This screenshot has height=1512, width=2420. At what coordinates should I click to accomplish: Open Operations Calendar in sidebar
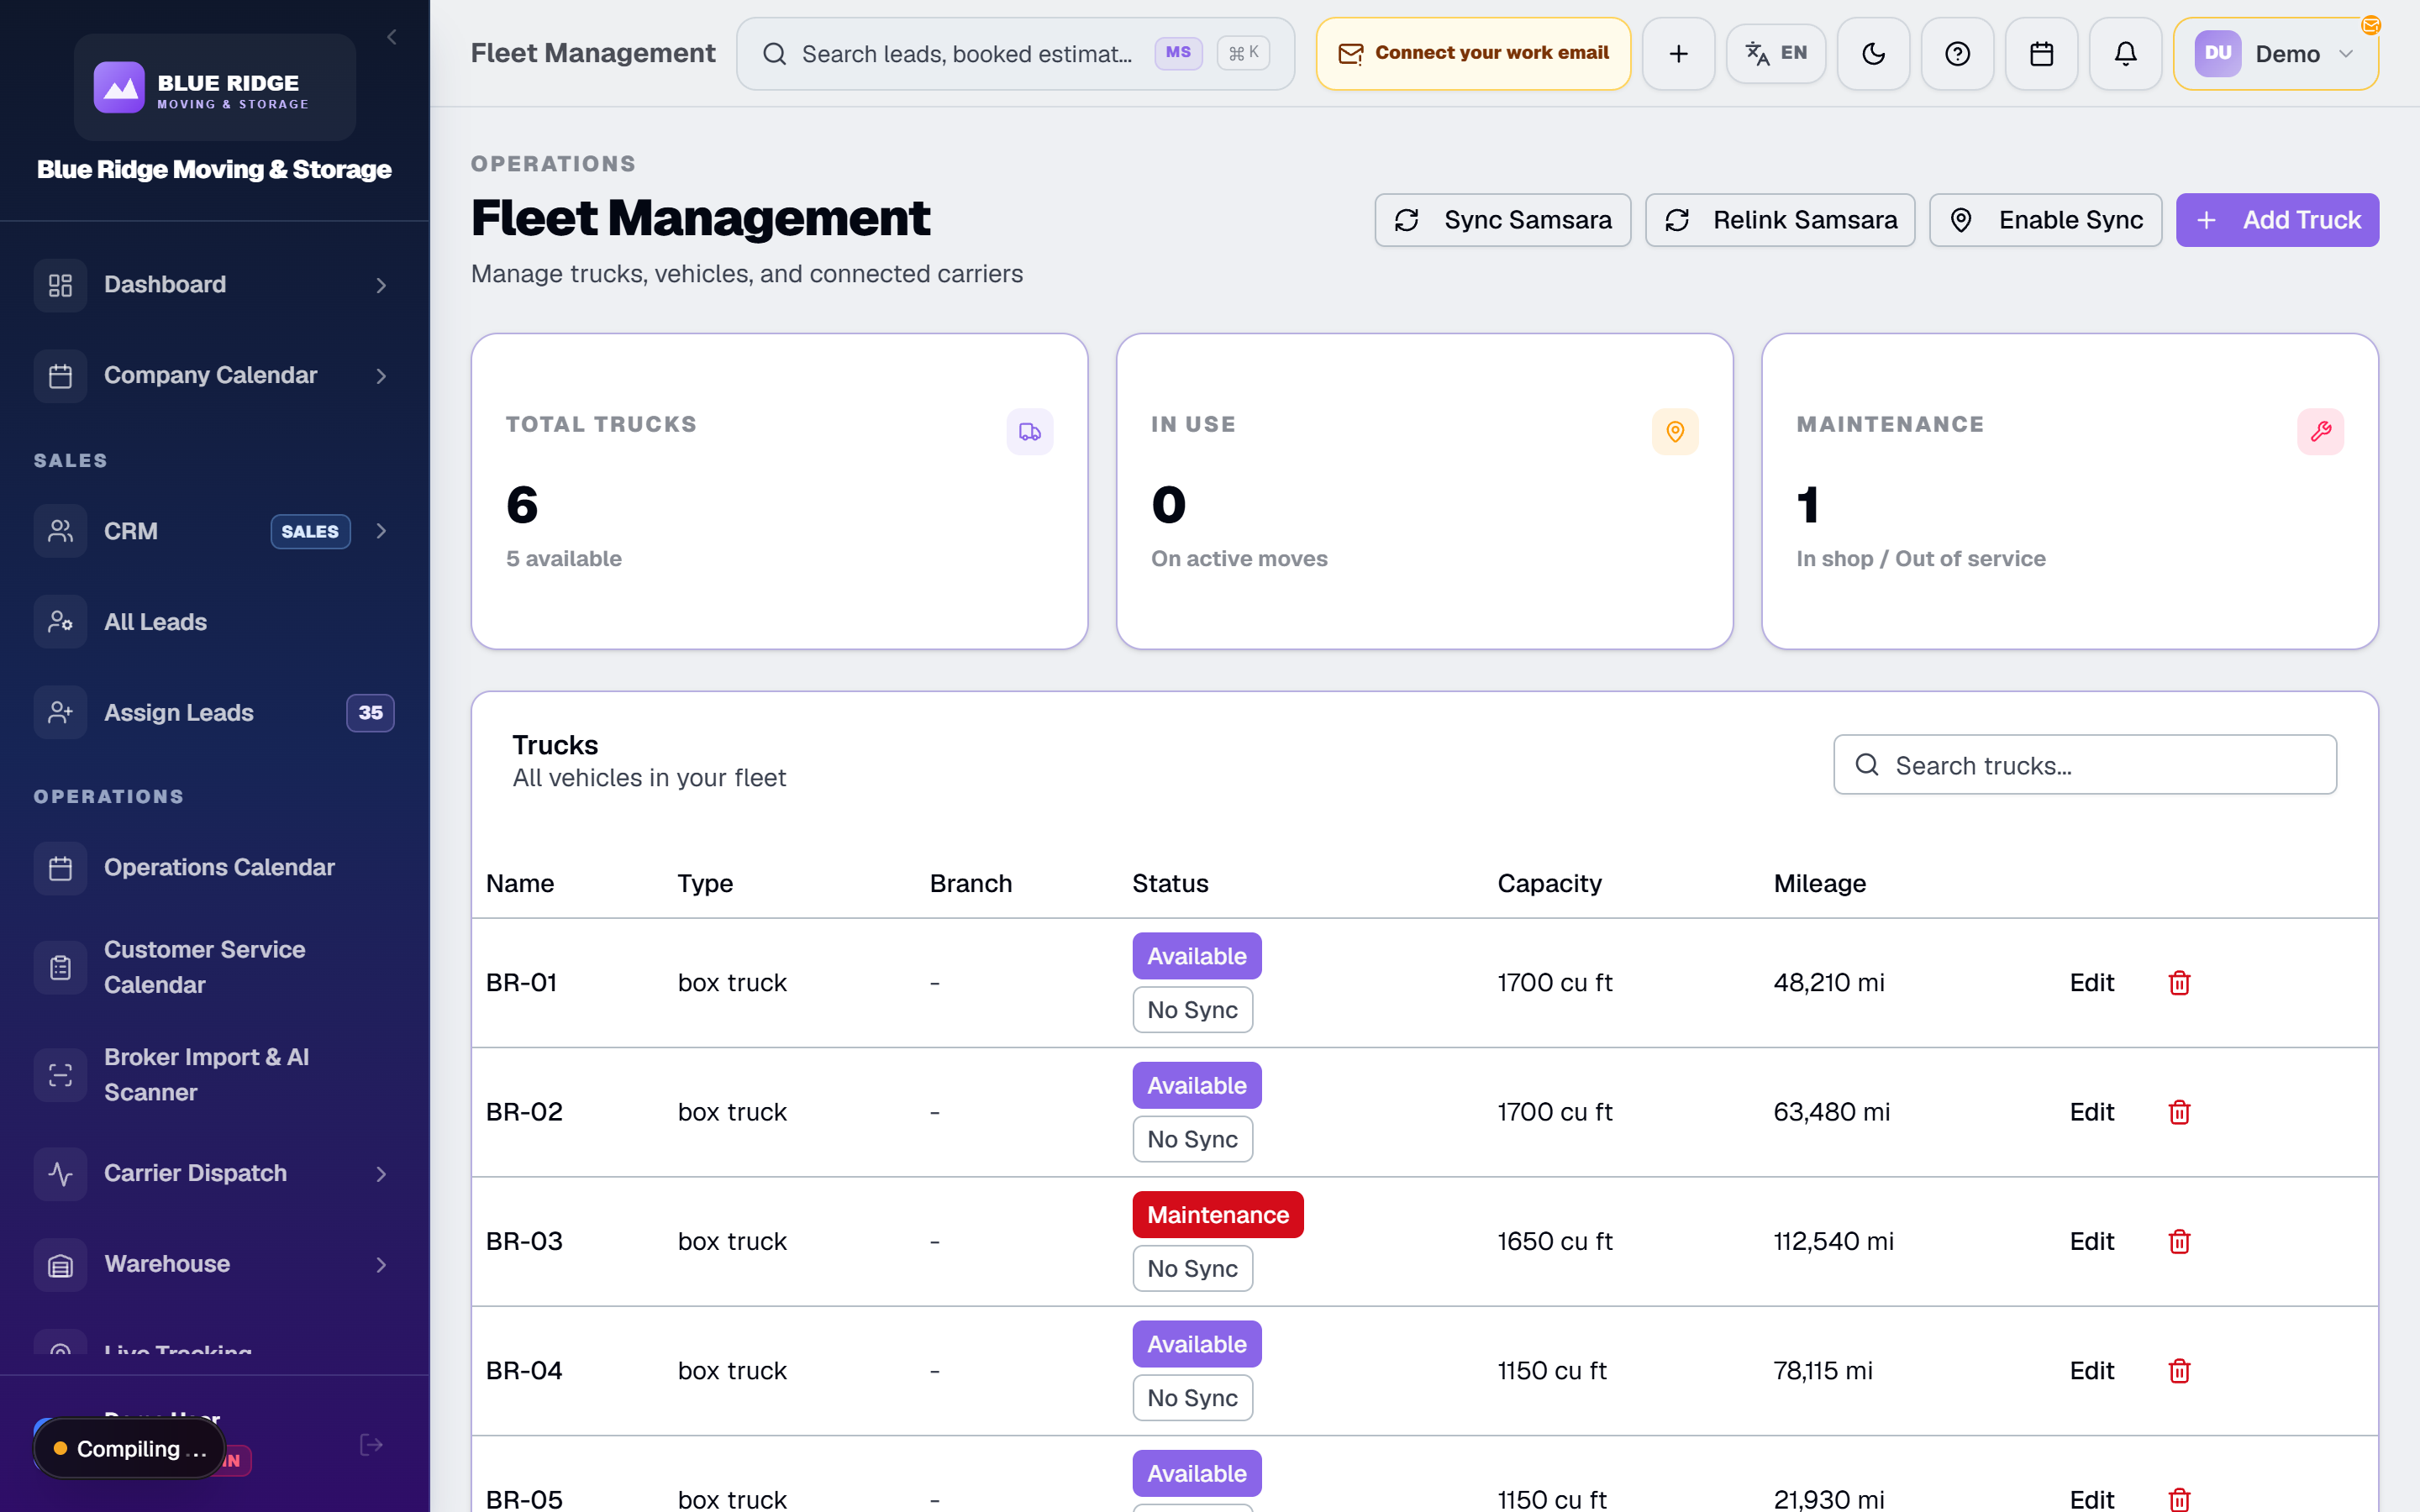click(214, 868)
